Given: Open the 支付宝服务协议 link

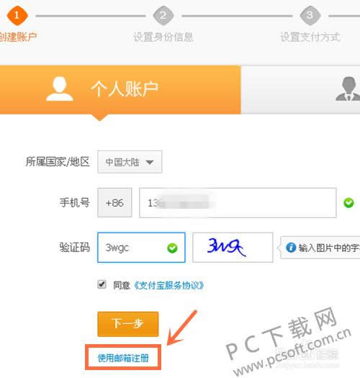Looking at the screenshot, I should point(168,285).
